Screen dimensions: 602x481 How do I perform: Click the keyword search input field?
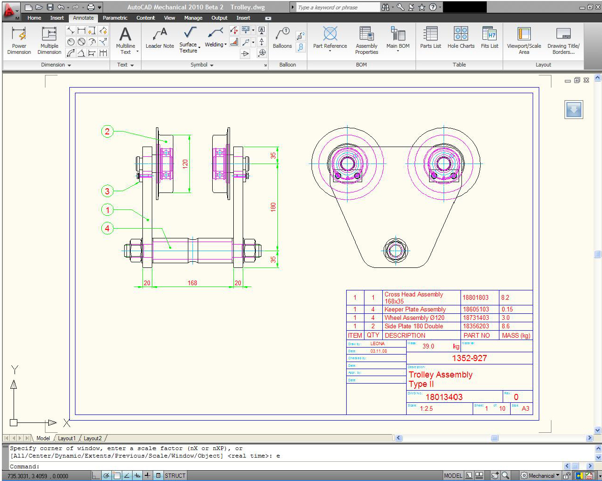click(x=337, y=7)
